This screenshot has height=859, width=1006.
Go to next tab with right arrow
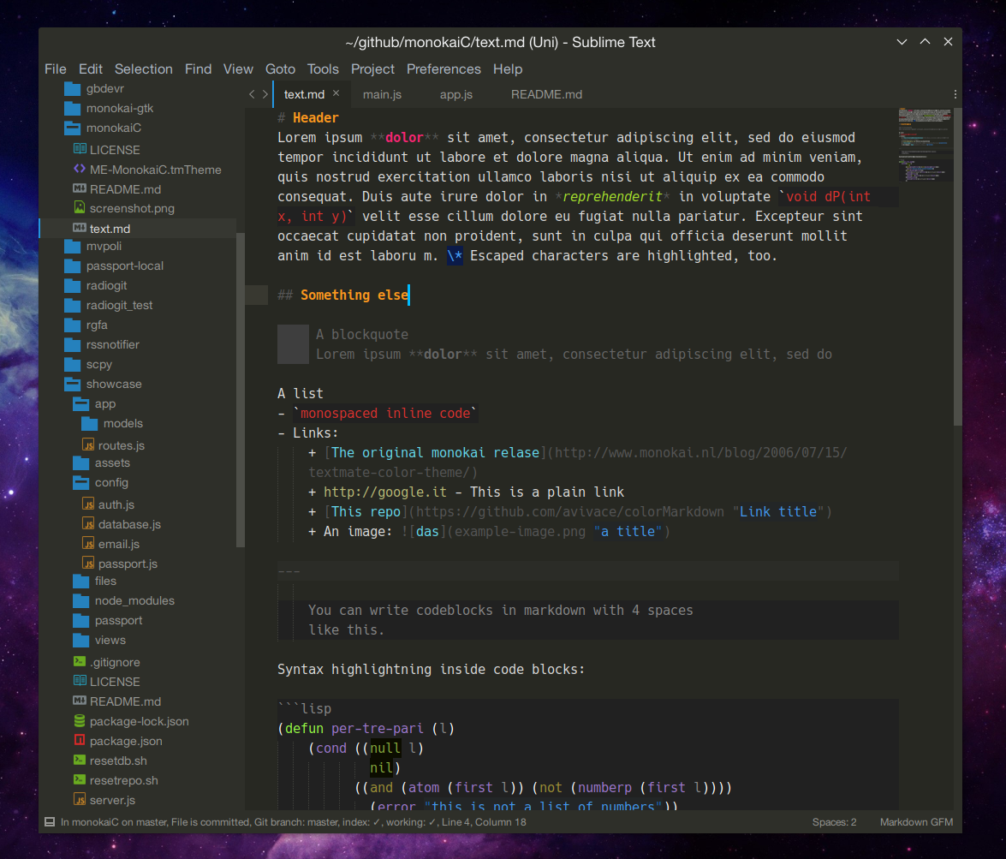pyautogui.click(x=265, y=94)
